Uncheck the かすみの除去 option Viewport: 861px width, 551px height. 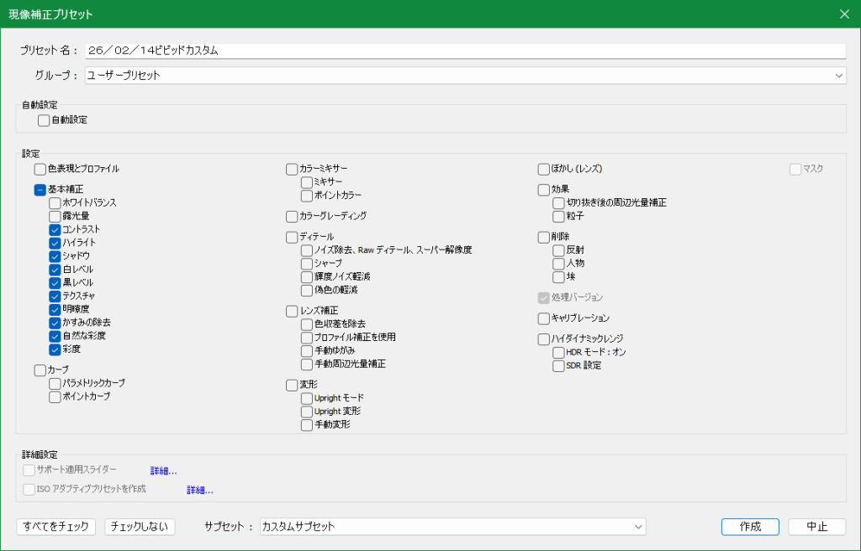pyautogui.click(x=55, y=323)
